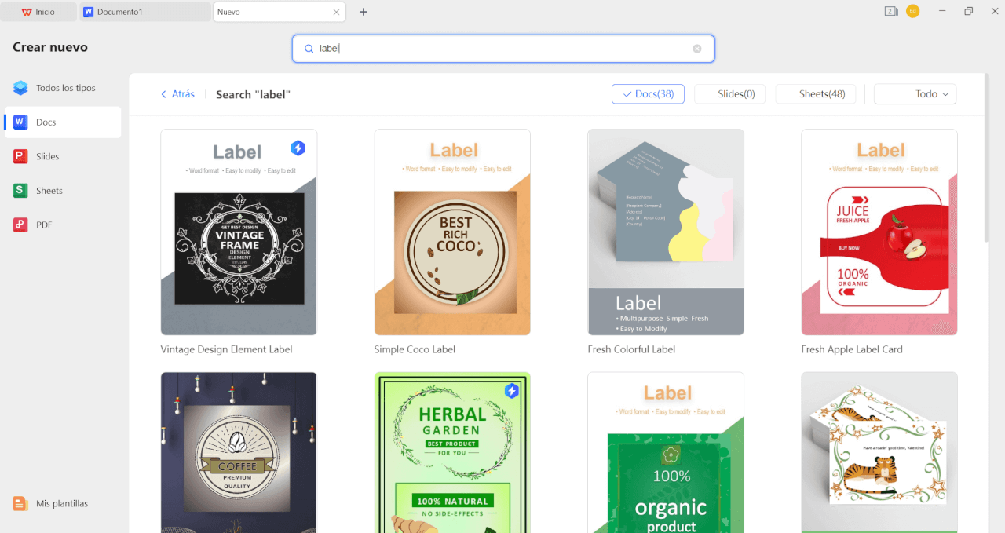
Task: Open Vintage Design Element Label template
Action: [239, 232]
